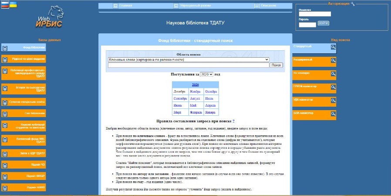Open the Сайт бібліотеки sidebar icon

pyautogui.click(x=5, y=114)
